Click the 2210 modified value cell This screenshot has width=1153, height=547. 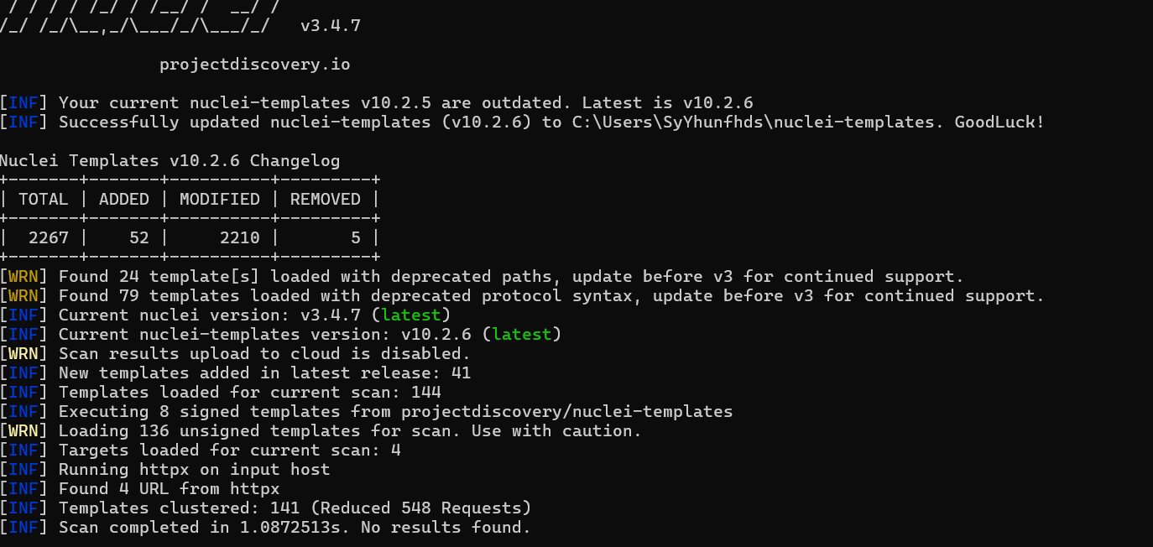240,237
